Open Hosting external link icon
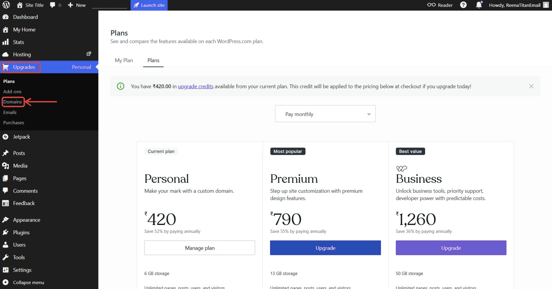552x289 pixels. [89, 54]
